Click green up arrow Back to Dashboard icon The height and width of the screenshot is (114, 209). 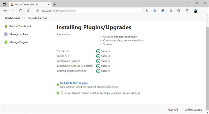6,26
